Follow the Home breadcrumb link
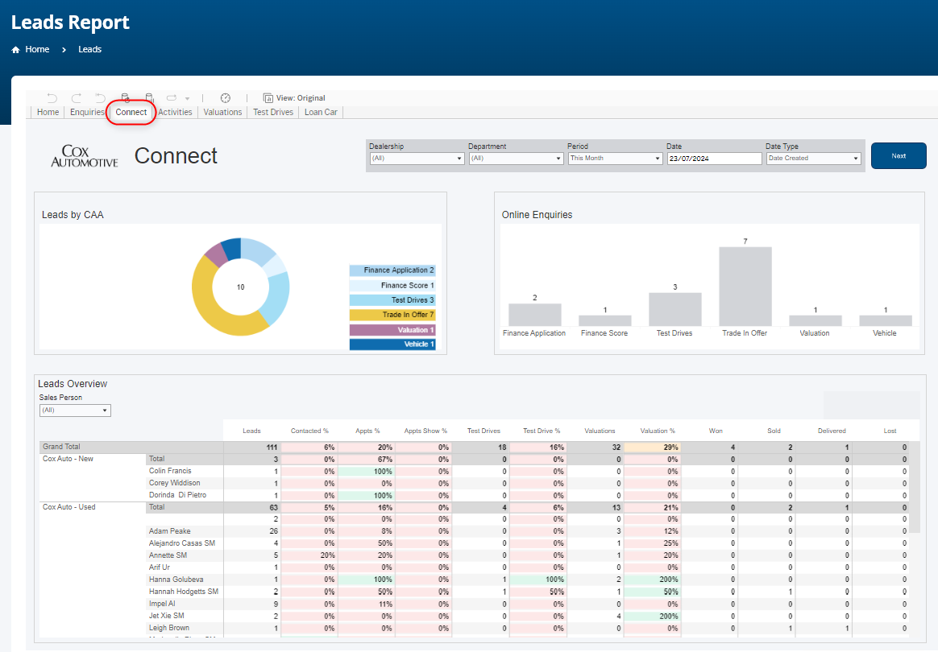Screen dimensions: 938x652 [37, 50]
